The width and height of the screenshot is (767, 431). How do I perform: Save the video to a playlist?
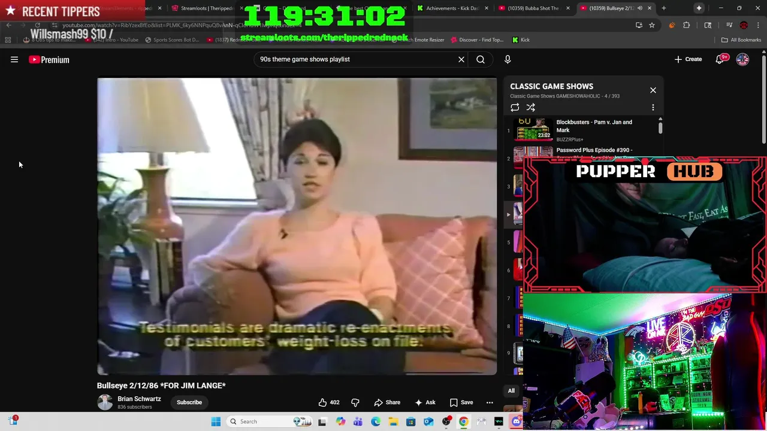click(x=461, y=402)
